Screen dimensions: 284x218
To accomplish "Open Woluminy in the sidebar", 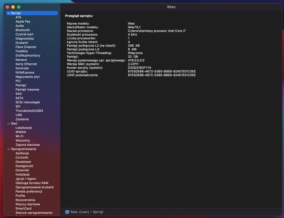I will pyautogui.click(x=23, y=141).
